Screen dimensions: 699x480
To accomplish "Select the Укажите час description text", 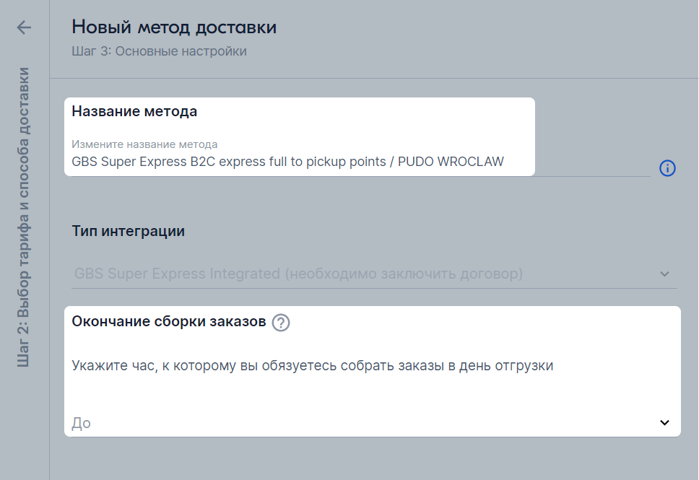I will [x=313, y=365].
